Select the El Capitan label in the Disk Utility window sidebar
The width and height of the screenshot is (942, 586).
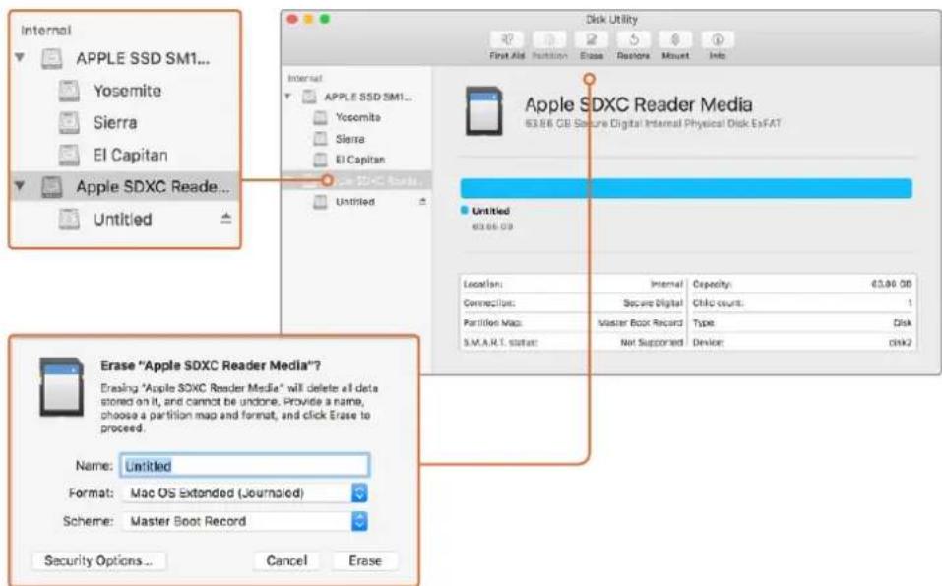360,160
